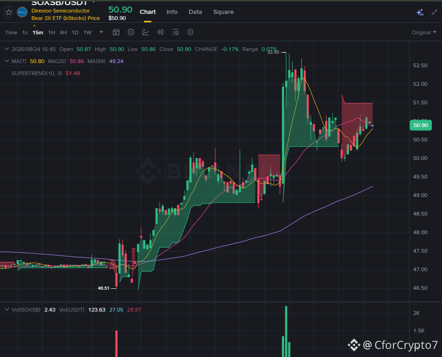Click the 52.85 high price marker
442x357 pixels.
274,52
